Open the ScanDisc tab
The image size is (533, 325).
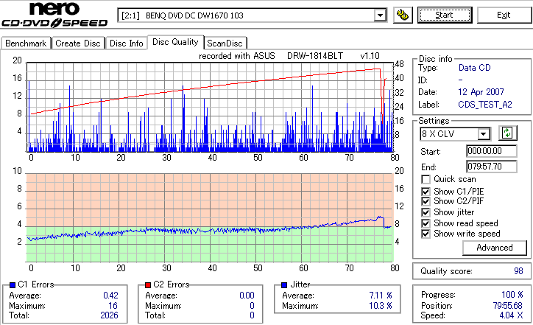click(x=225, y=43)
